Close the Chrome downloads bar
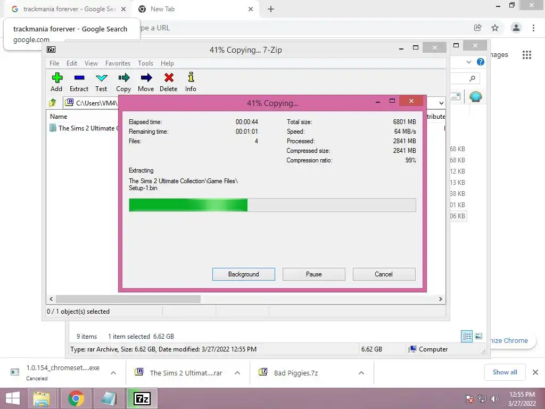This screenshot has width=545, height=409. point(535,372)
